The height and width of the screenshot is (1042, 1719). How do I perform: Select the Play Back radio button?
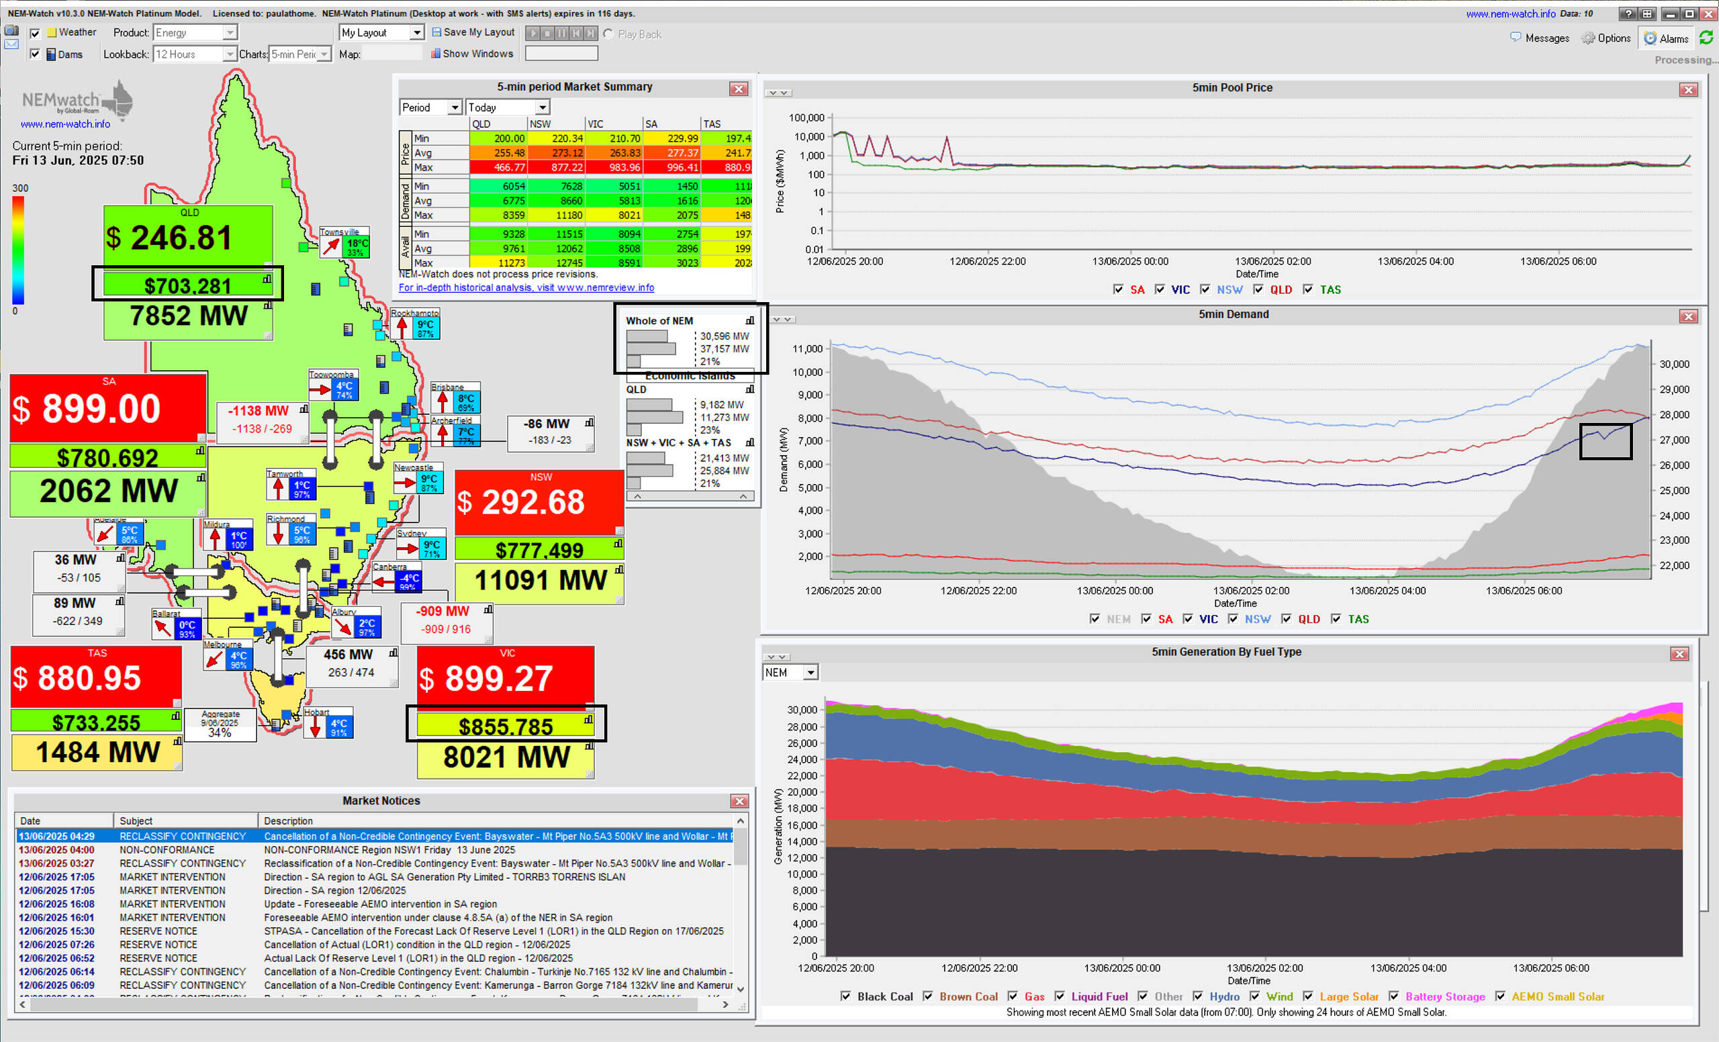pos(608,34)
